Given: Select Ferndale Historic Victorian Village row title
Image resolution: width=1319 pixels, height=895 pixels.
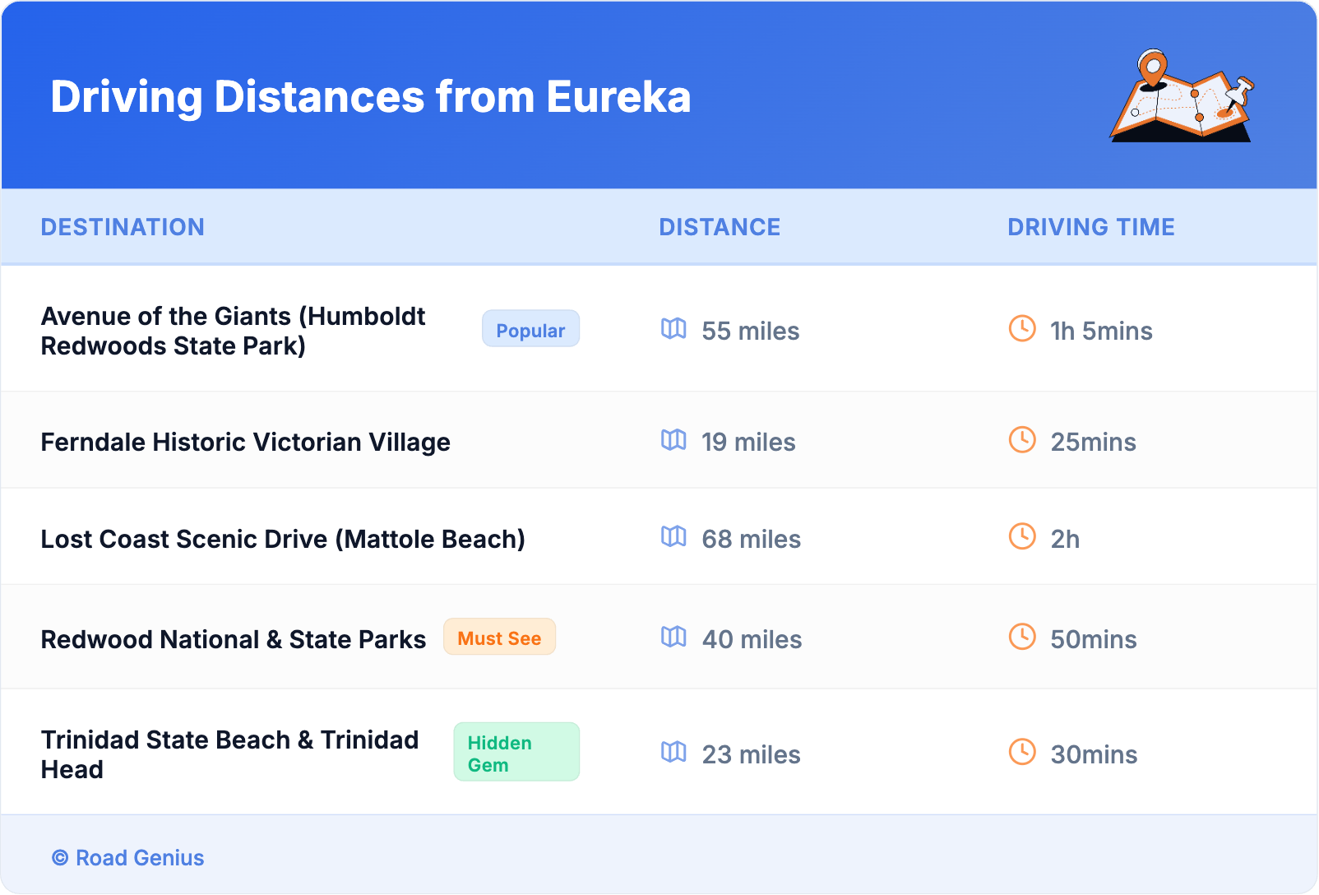Looking at the screenshot, I should [x=245, y=442].
